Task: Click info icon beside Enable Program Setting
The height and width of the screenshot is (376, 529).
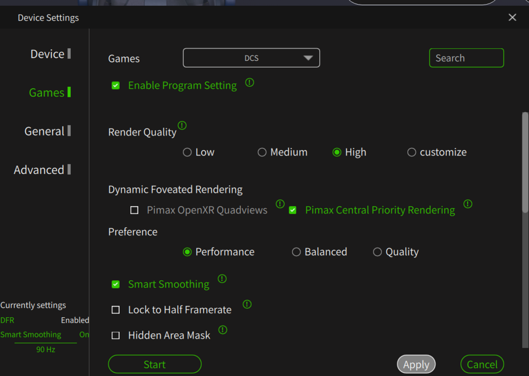Action: pos(250,82)
